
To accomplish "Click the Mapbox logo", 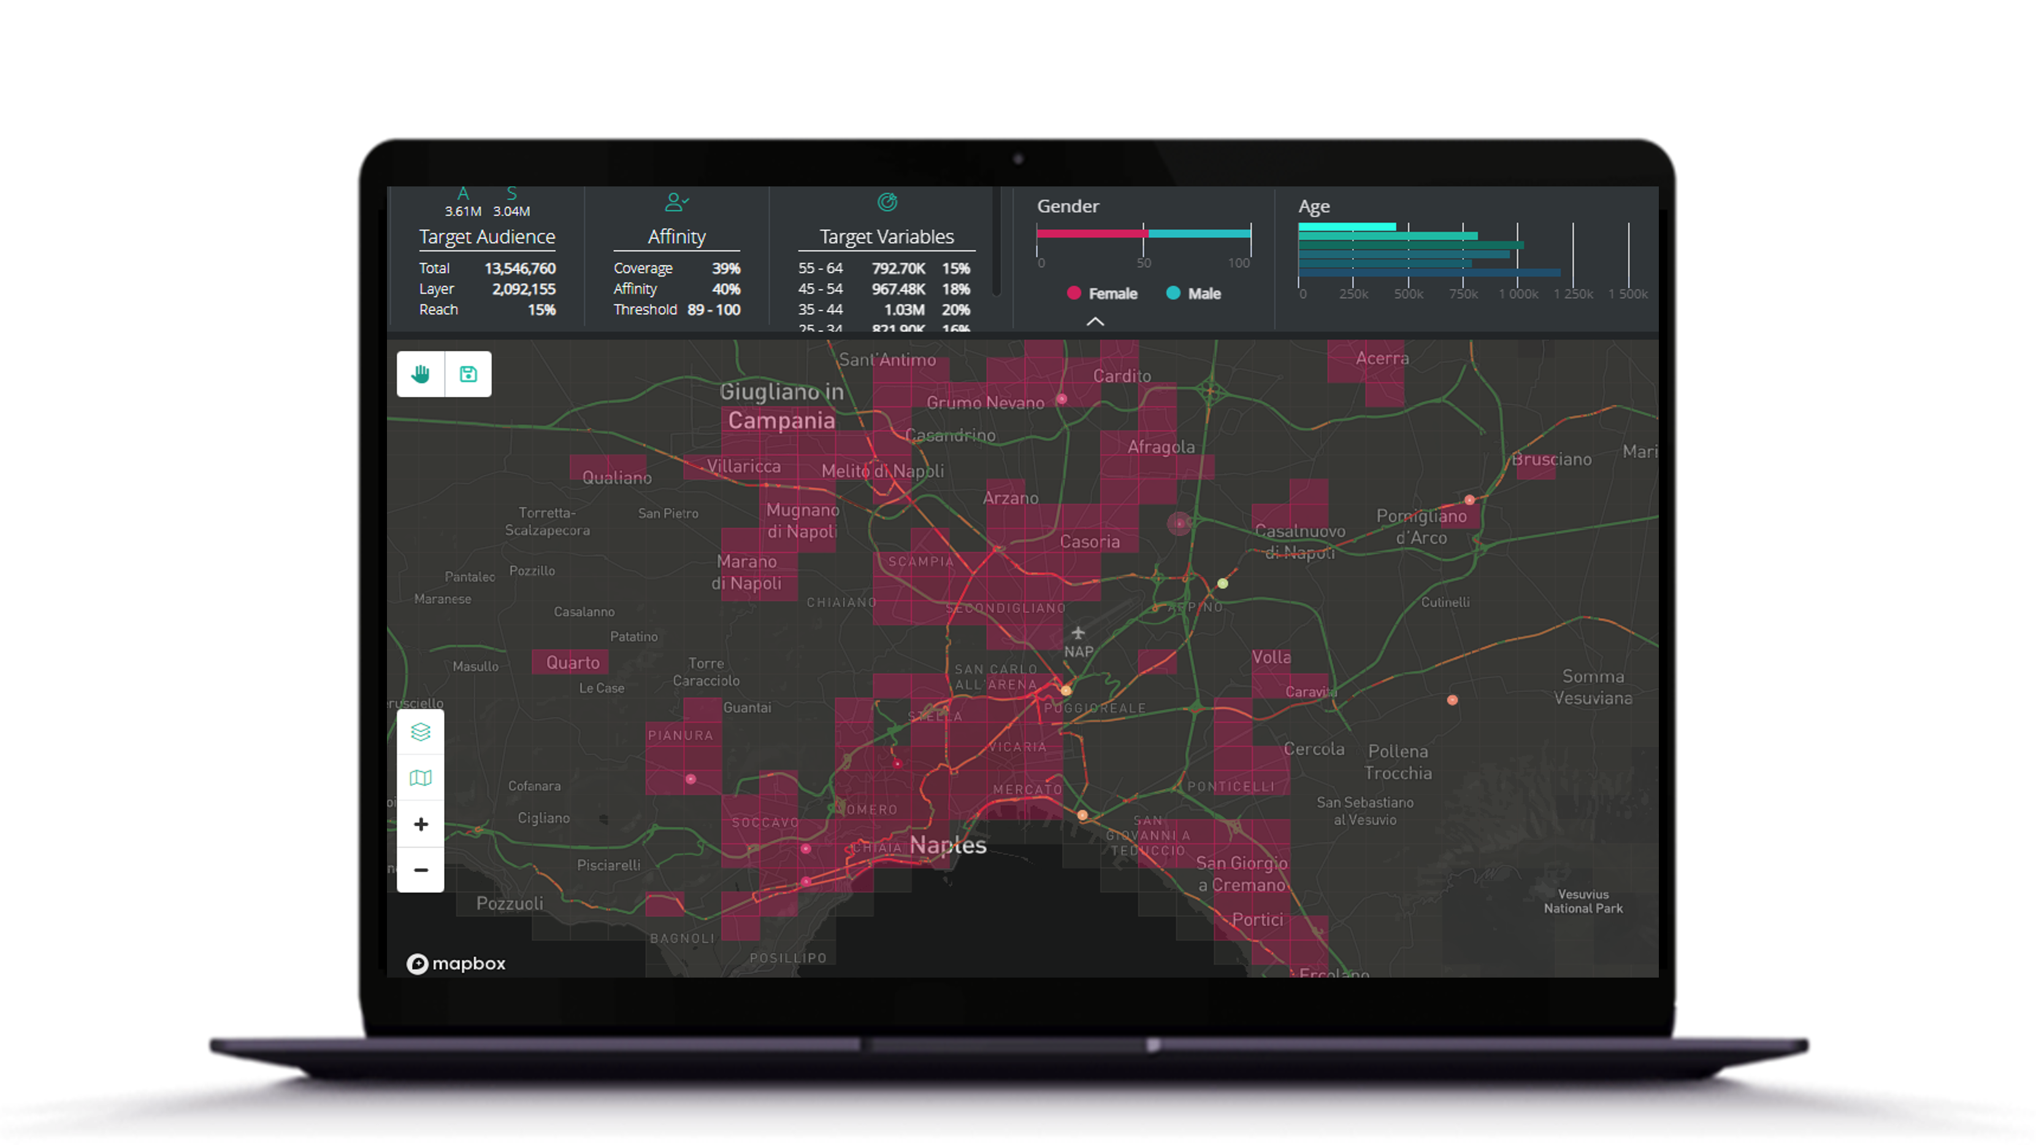I will 456,963.
